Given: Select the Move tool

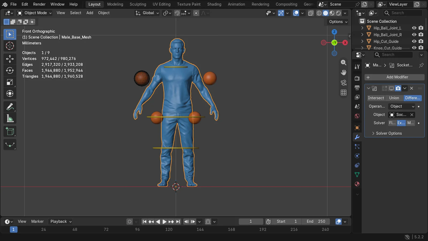Looking at the screenshot, I should [10, 59].
